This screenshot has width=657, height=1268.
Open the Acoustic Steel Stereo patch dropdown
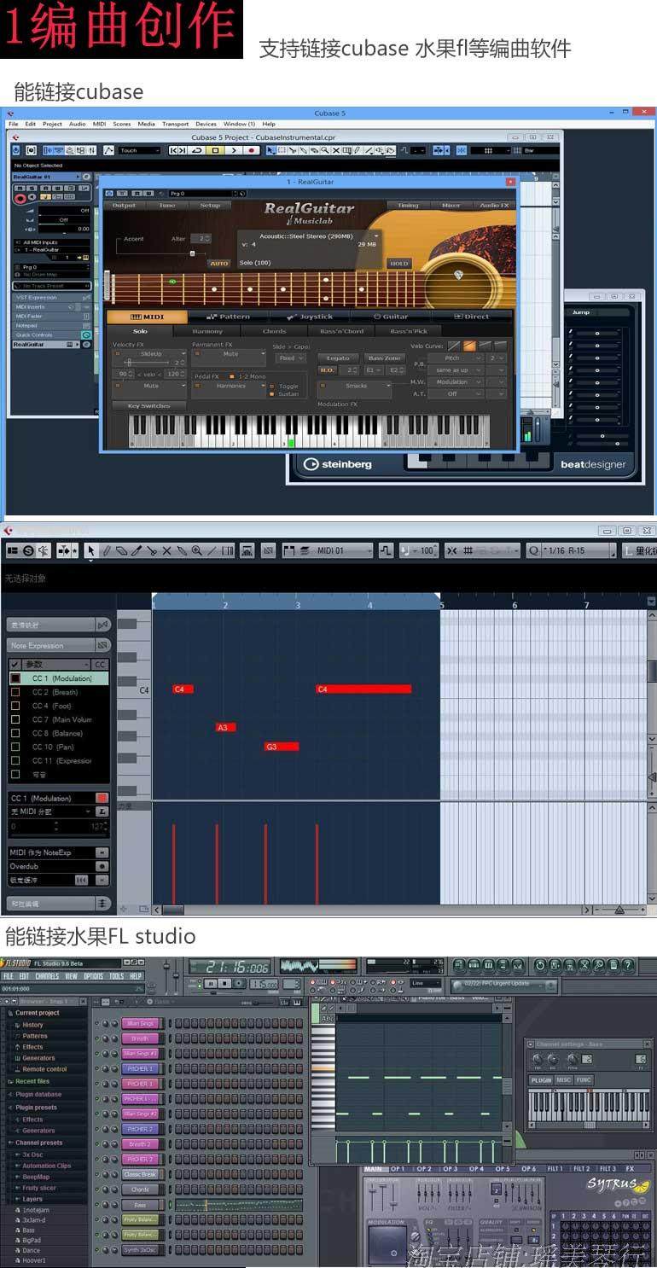click(309, 235)
